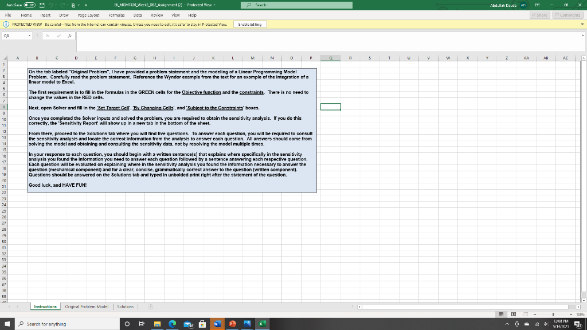
Task: Open Customize Quick Access Toolbar dropdown
Action: coord(85,5)
